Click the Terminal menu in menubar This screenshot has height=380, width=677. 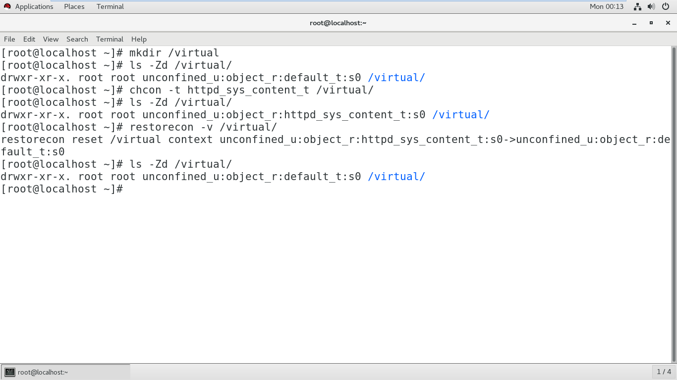pyautogui.click(x=110, y=39)
